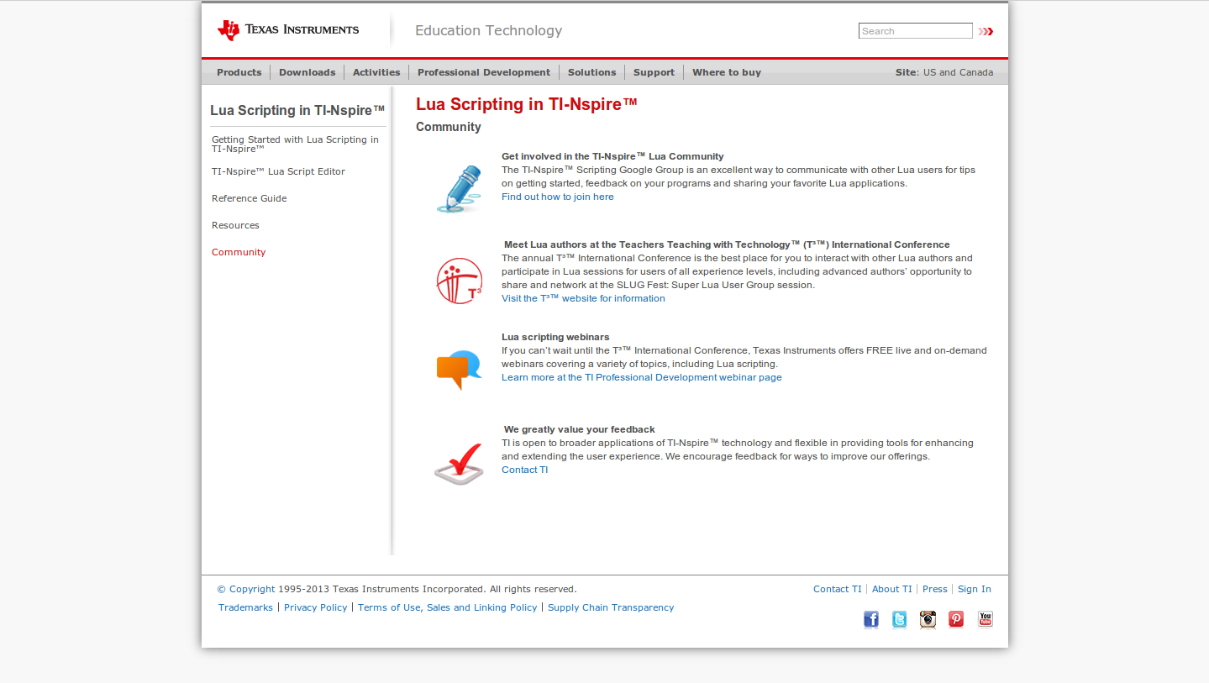Viewport: 1209px width, 683px height.
Task: Click the Community subheading
Action: 449,127
